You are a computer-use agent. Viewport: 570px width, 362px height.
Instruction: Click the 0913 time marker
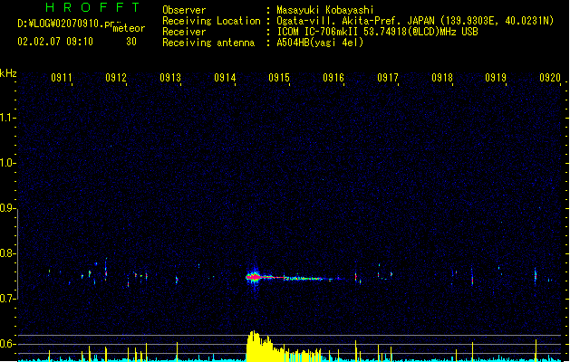coord(170,78)
